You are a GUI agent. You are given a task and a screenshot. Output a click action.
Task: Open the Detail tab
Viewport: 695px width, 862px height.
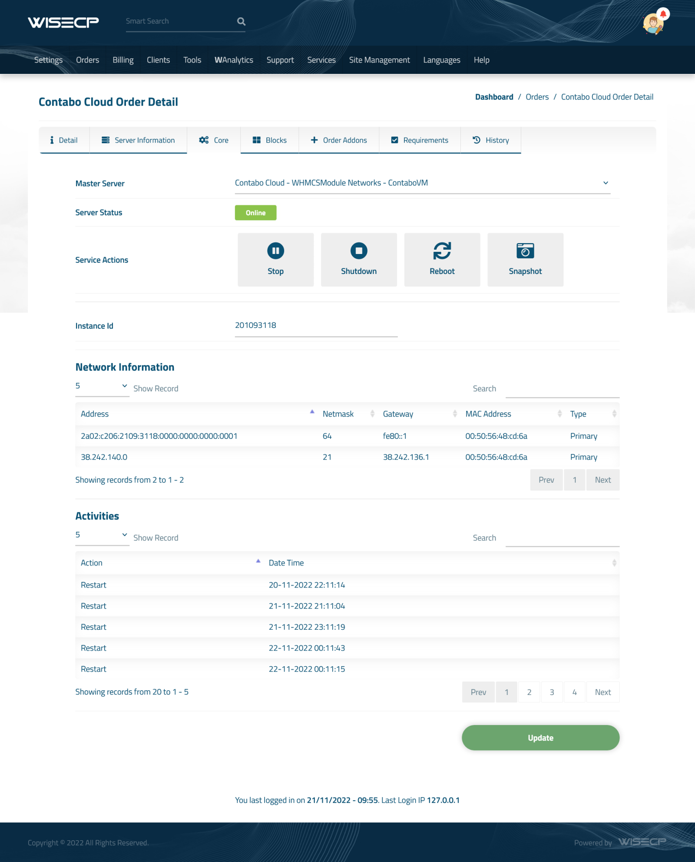pos(64,140)
